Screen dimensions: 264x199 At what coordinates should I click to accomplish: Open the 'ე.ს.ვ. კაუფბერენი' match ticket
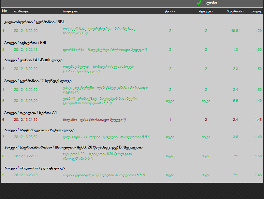105,90
